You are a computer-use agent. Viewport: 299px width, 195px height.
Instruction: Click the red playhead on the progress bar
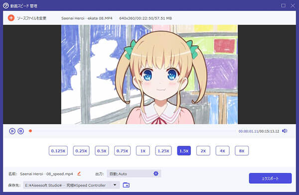(x=30, y=131)
